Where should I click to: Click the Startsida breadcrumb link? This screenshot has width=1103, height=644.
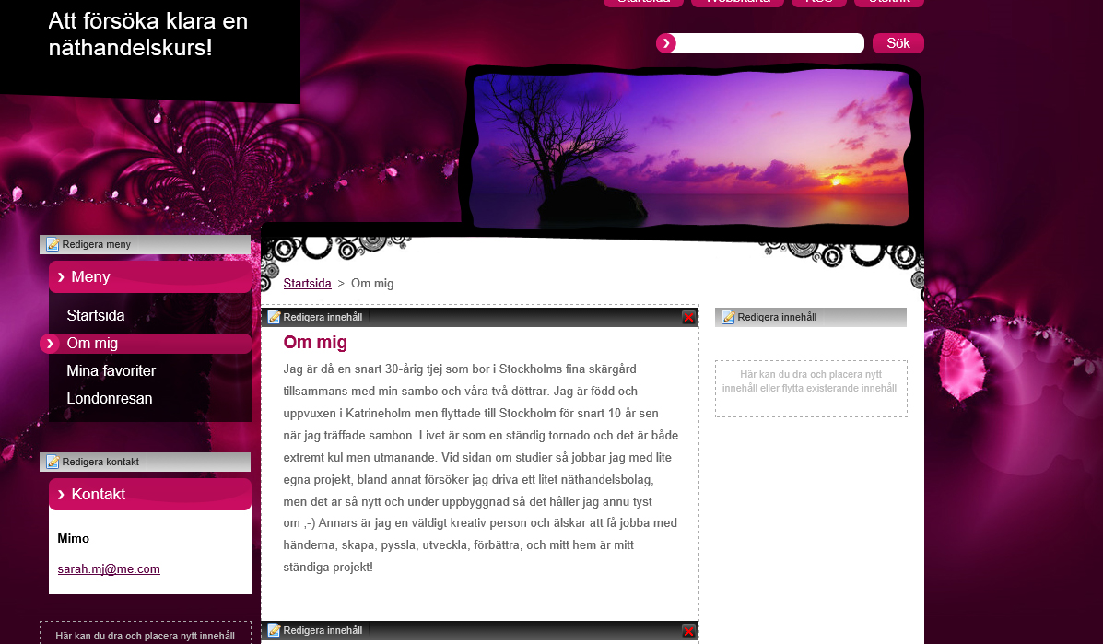tap(307, 284)
